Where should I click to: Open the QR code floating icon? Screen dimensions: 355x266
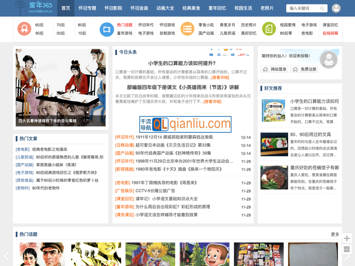point(347,249)
